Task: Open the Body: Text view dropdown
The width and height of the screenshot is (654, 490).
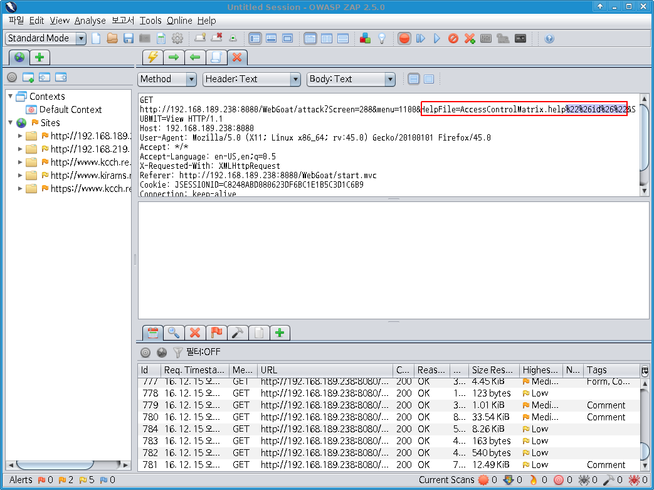Action: tap(351, 79)
